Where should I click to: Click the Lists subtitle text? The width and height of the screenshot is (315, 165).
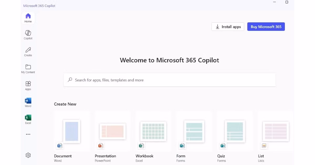pyautogui.click(x=261, y=161)
